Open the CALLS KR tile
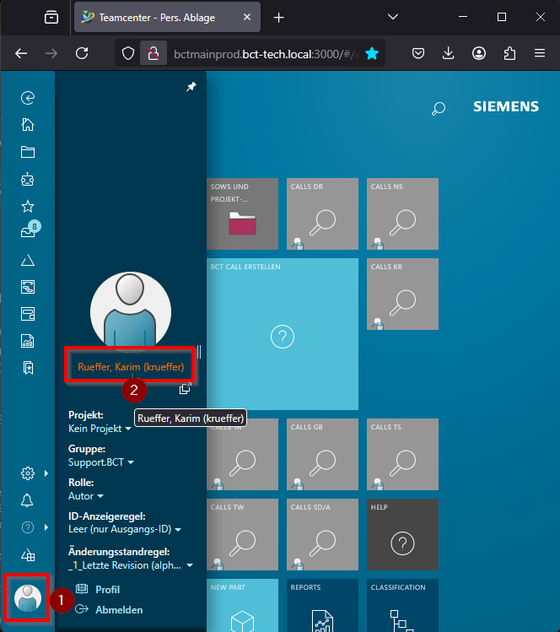The image size is (560, 632). tap(402, 294)
